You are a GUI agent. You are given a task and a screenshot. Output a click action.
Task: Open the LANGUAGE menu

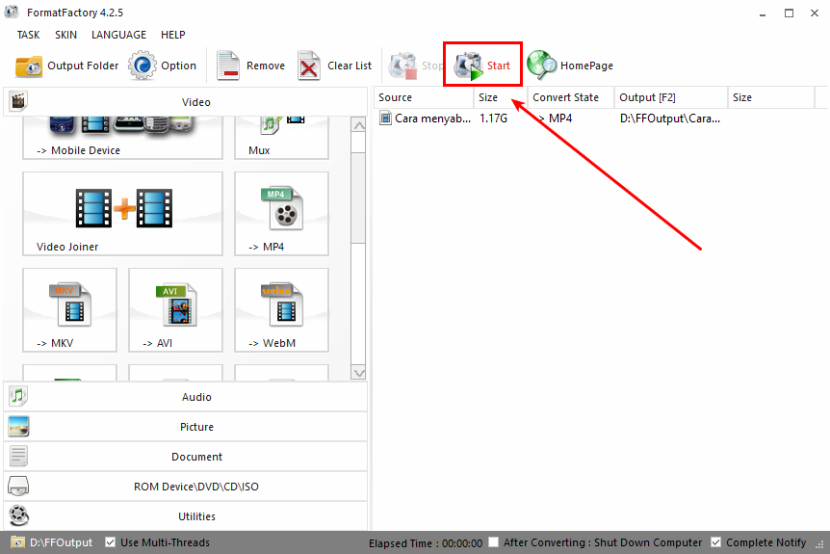(118, 35)
